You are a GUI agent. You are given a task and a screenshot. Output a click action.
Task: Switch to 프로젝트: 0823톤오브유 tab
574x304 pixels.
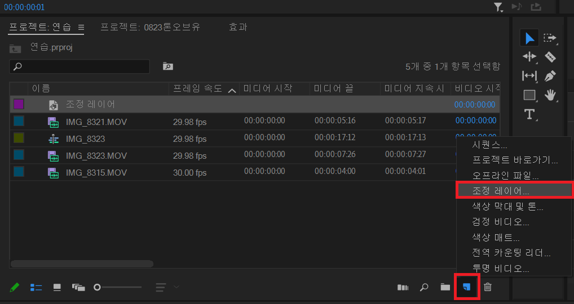click(151, 27)
